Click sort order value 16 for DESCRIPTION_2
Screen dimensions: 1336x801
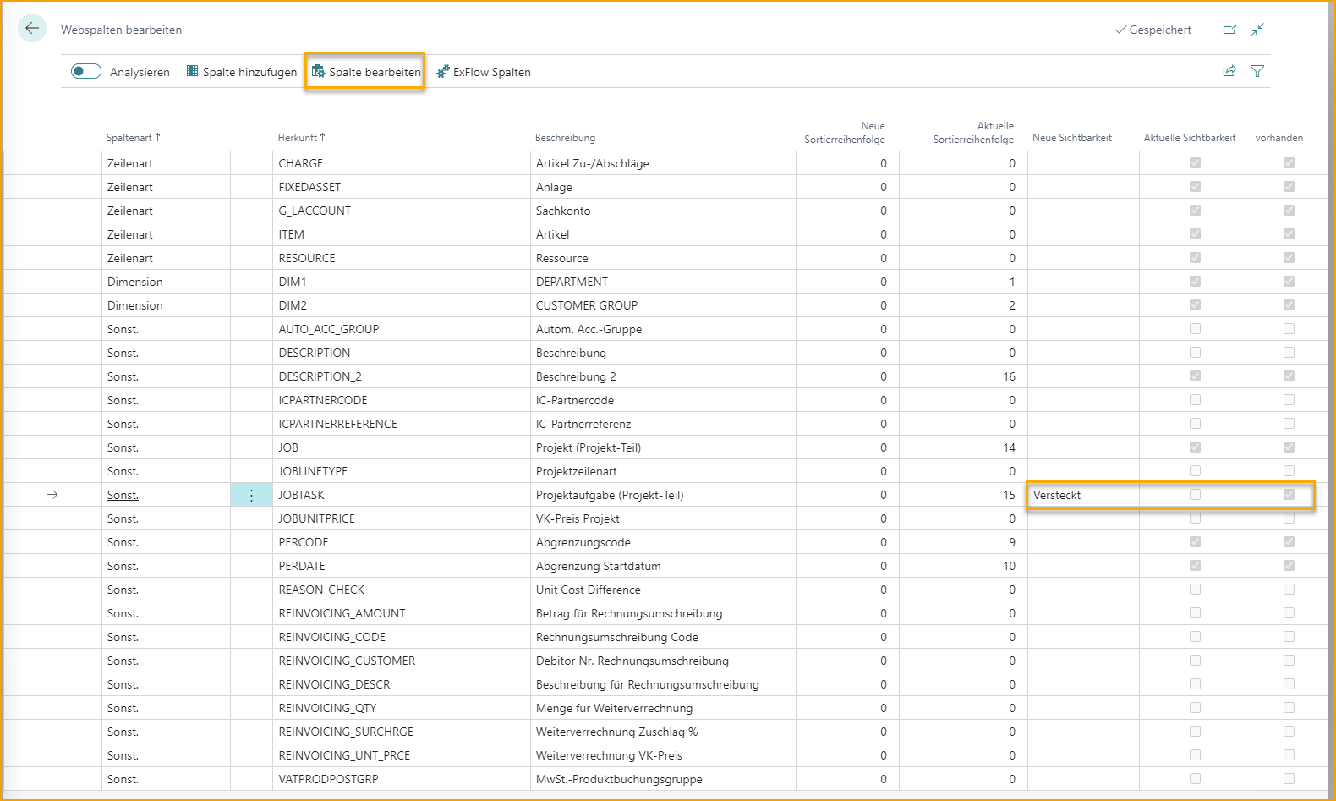(963, 376)
